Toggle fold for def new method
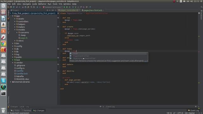The image size is (203, 114). click(x=58, y=18)
